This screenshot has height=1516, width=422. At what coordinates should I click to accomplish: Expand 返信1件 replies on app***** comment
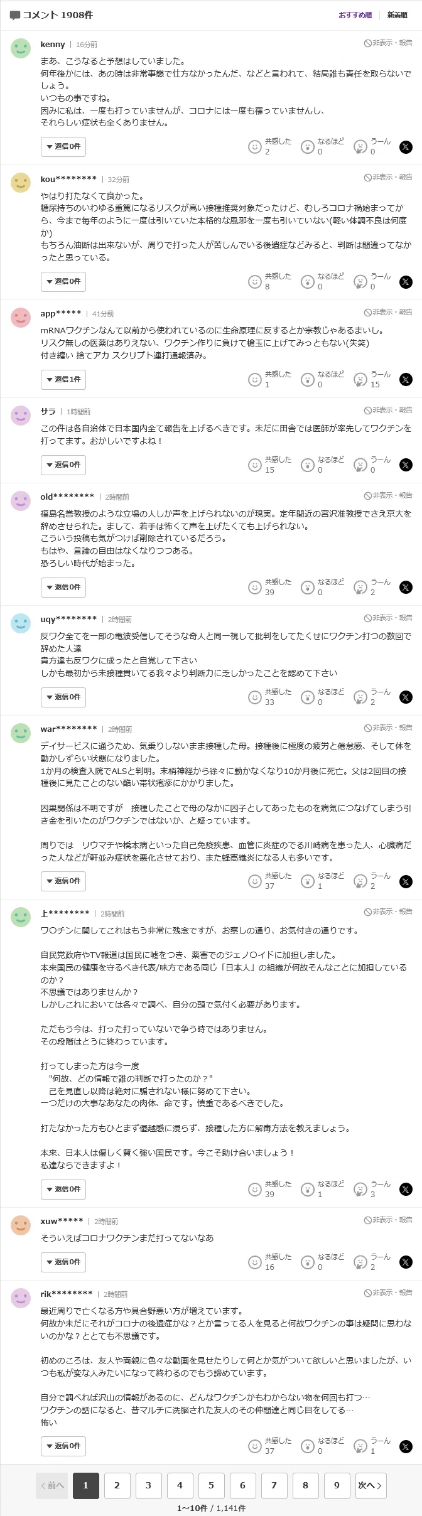(x=63, y=380)
